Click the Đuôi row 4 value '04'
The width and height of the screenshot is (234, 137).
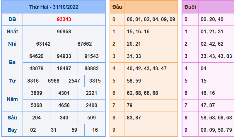204,68
